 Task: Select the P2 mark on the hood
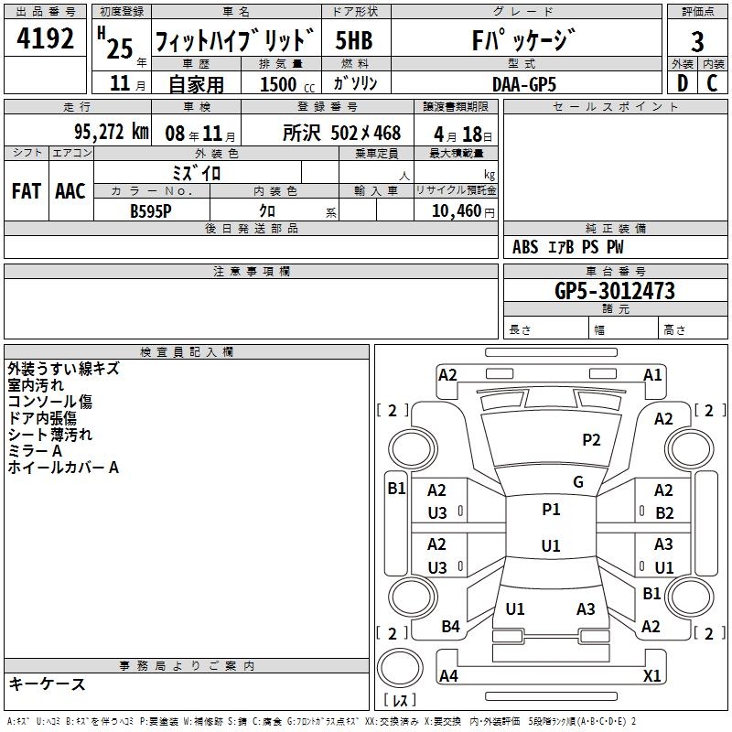pos(592,440)
